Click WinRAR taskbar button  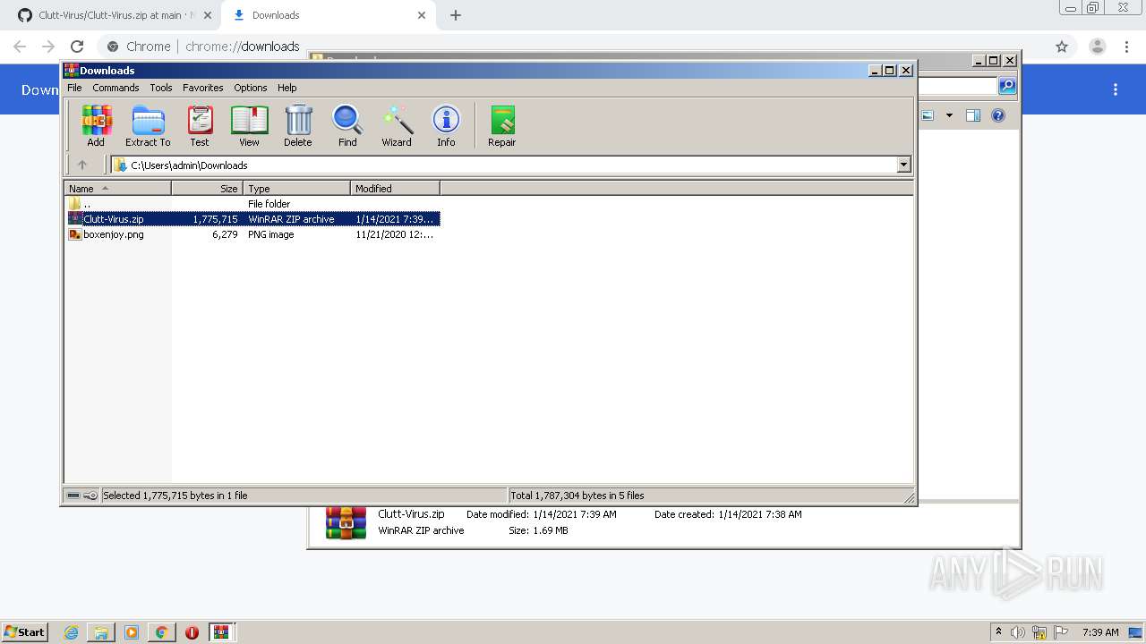(222, 632)
